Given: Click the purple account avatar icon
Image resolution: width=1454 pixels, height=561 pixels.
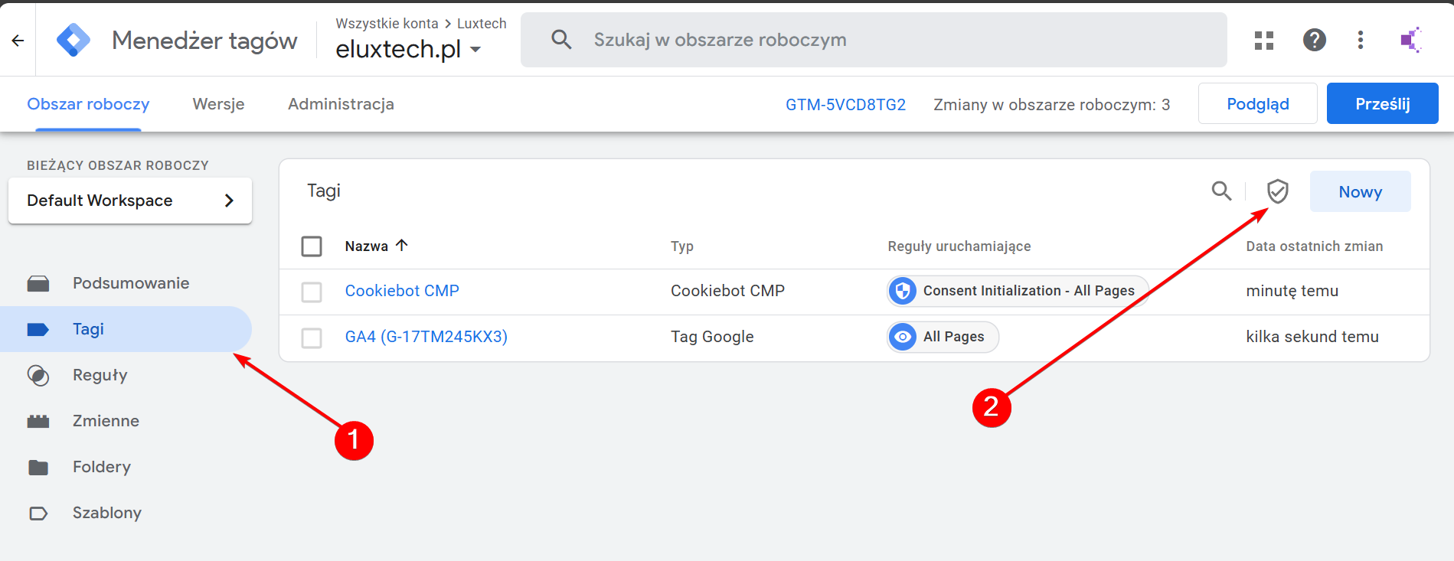Looking at the screenshot, I should pyautogui.click(x=1411, y=40).
